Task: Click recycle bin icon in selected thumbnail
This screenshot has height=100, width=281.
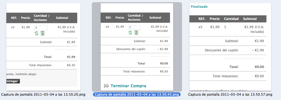Action: coord(137,33)
